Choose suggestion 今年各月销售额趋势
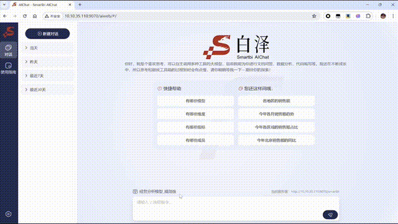Screen dimensions: 398x224 pyautogui.click(x=276, y=114)
